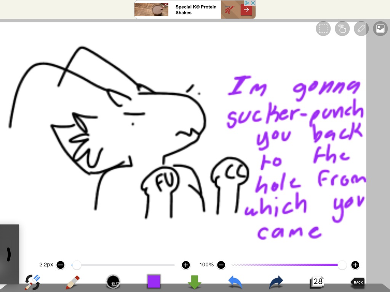390x292 pixels.
Task: Expand the collapsed left side panel
Action: [x=9, y=254]
